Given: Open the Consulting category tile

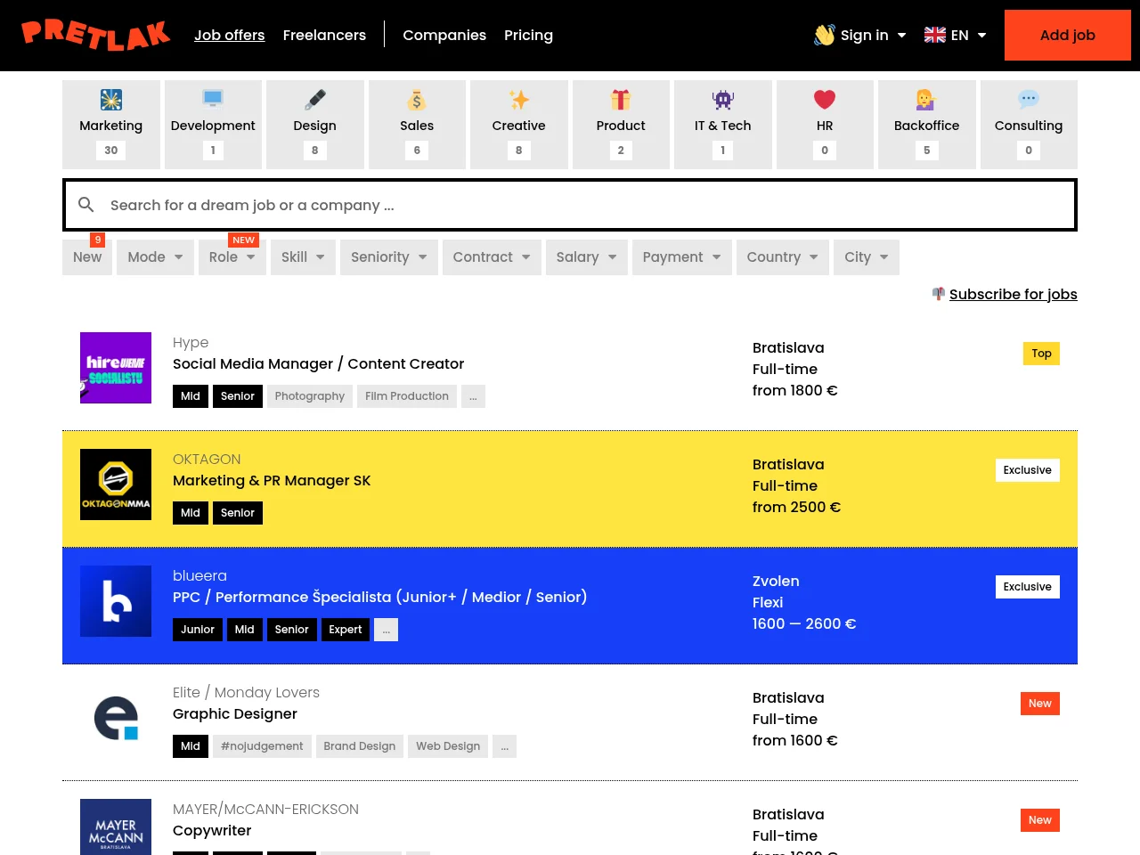Looking at the screenshot, I should point(1029,125).
